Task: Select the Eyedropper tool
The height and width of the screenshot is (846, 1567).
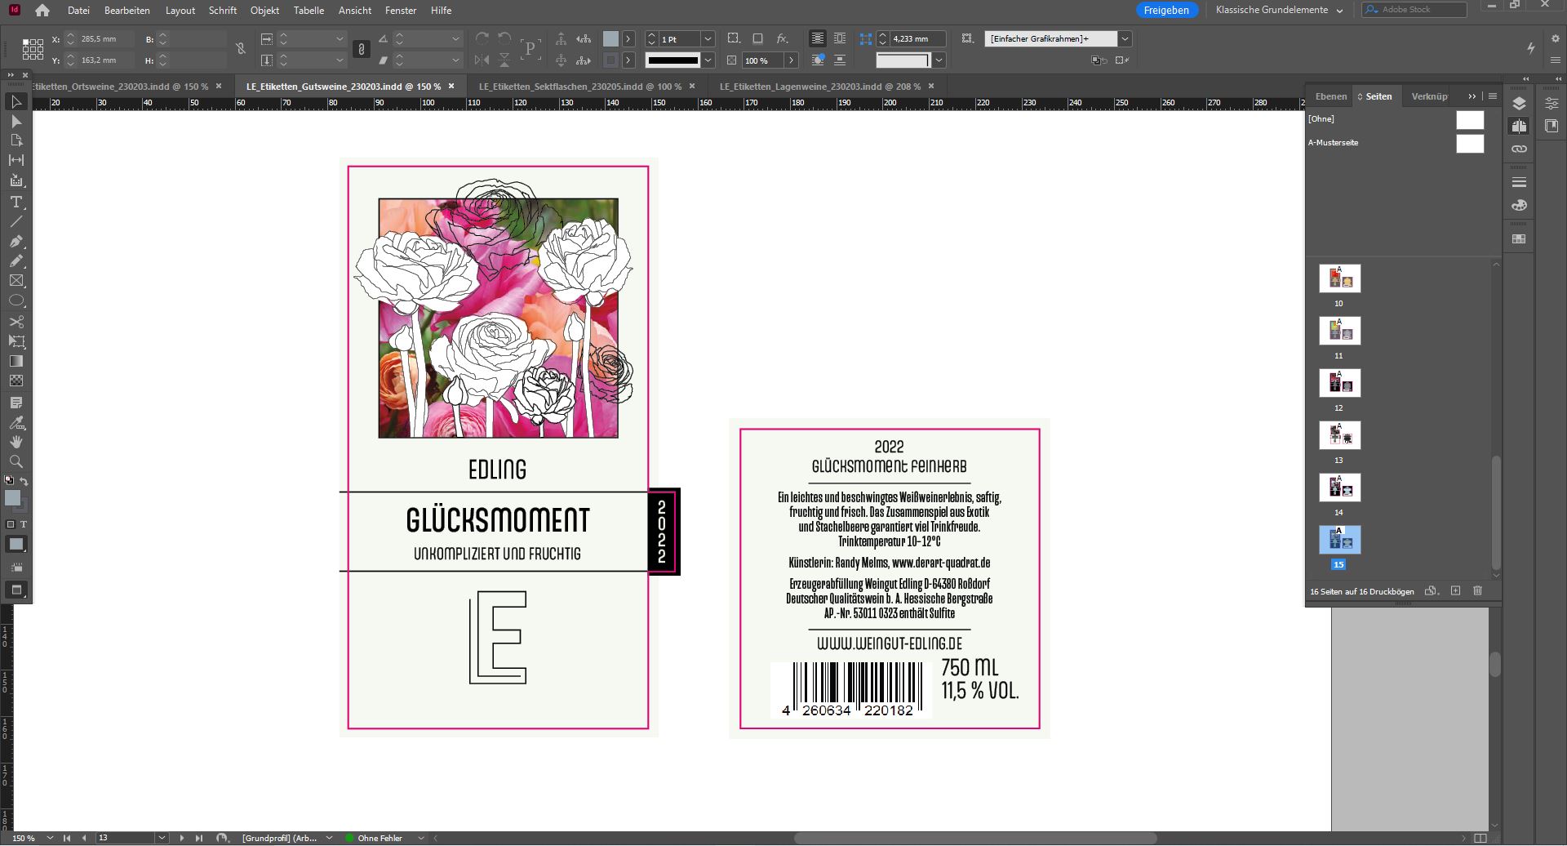Action: click(x=16, y=422)
